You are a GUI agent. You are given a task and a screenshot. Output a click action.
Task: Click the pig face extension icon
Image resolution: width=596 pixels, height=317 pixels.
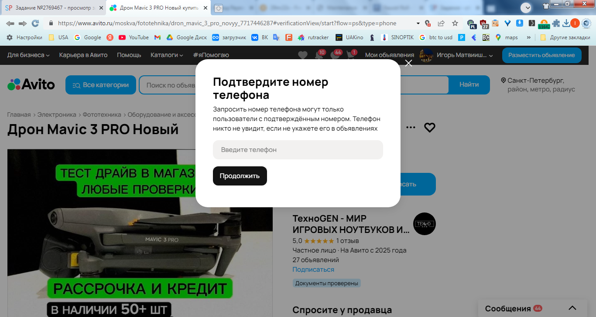495,24
